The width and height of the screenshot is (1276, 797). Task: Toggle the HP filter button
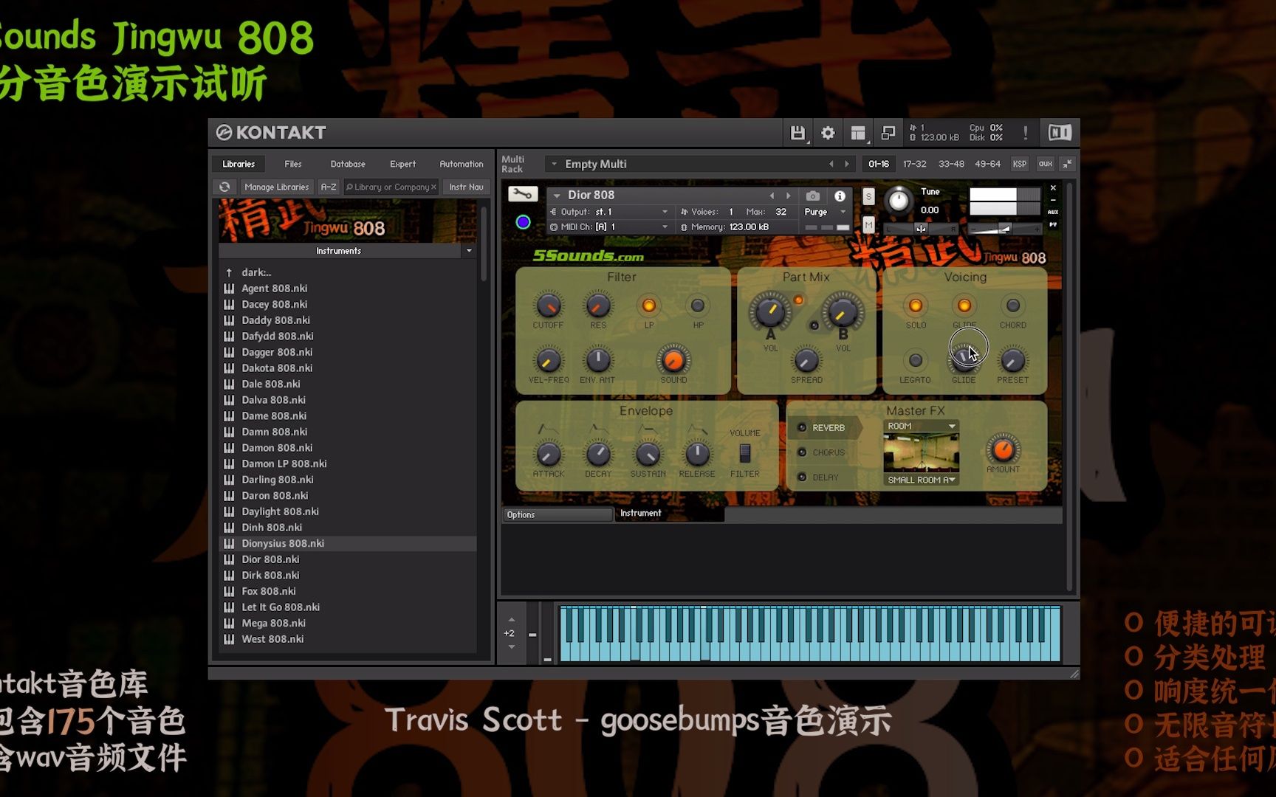click(698, 306)
